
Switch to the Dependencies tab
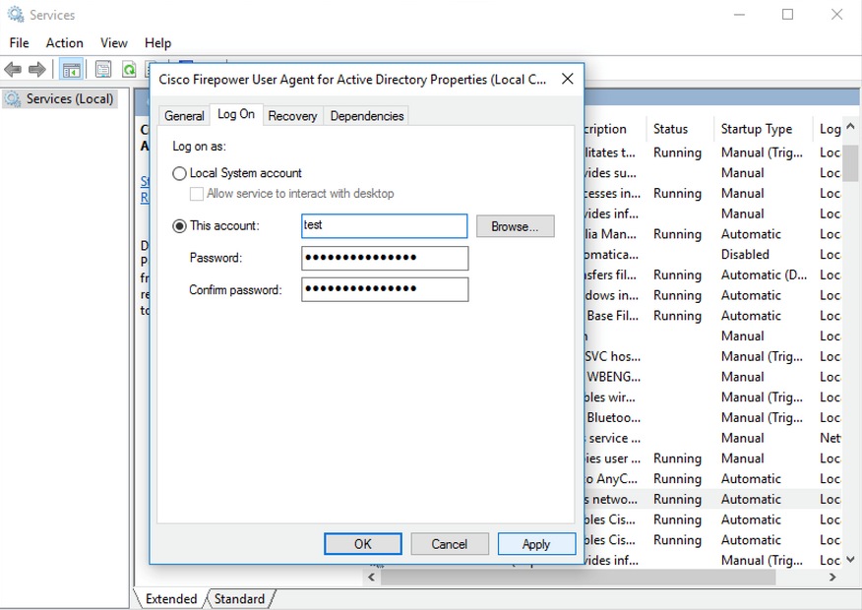click(x=366, y=115)
